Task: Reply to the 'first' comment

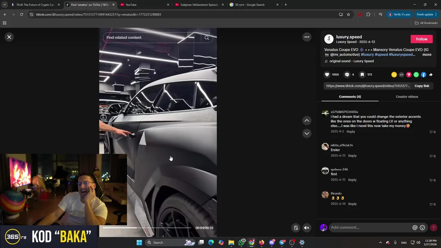Action: pyautogui.click(x=352, y=180)
